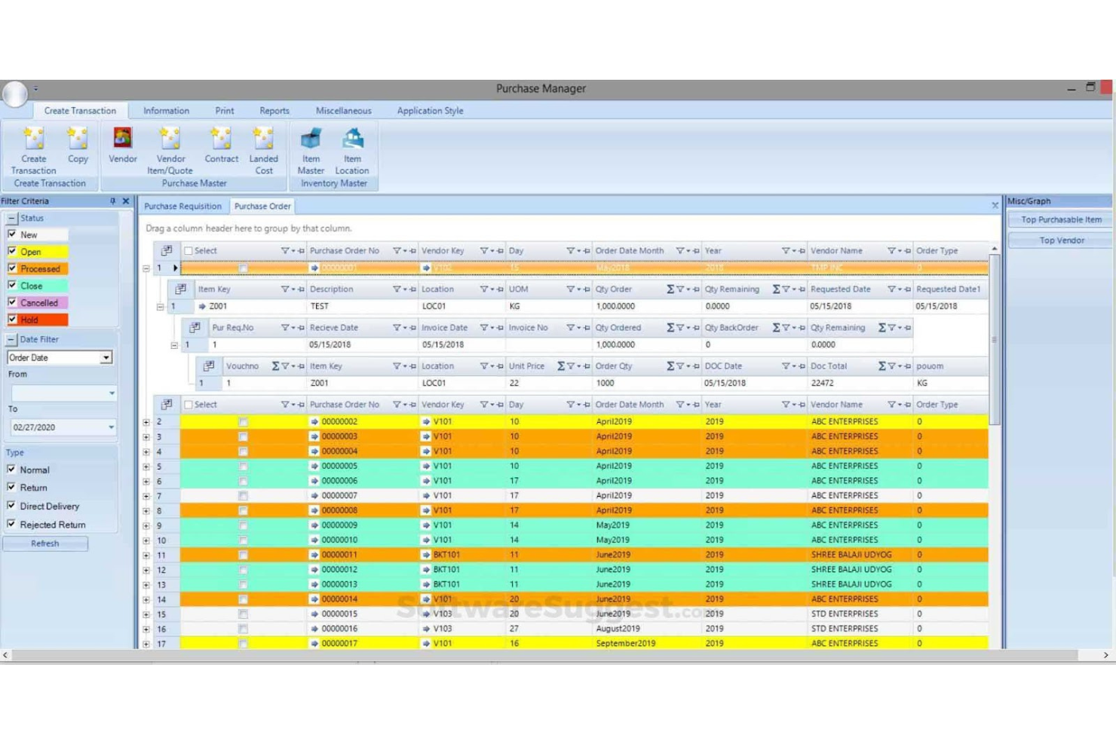Open the Contract icon
1116x744 pixels.
click(x=221, y=139)
